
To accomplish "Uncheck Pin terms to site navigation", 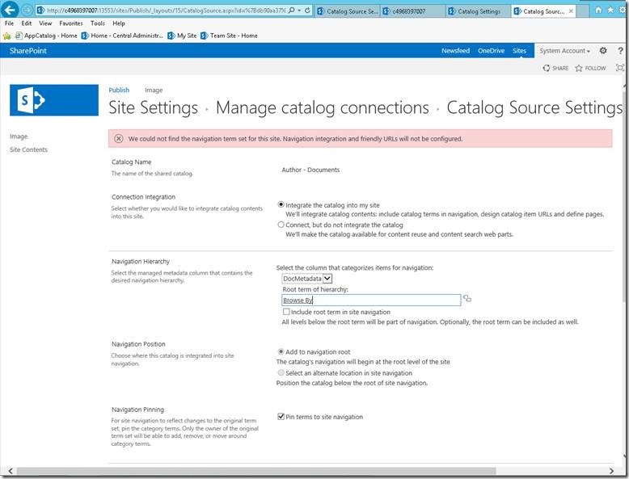I will click(x=281, y=417).
